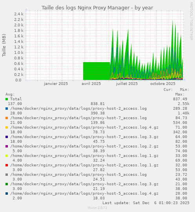195x212 pixels.
Task: Click the max value 342.00
Action: [x=180, y=132]
